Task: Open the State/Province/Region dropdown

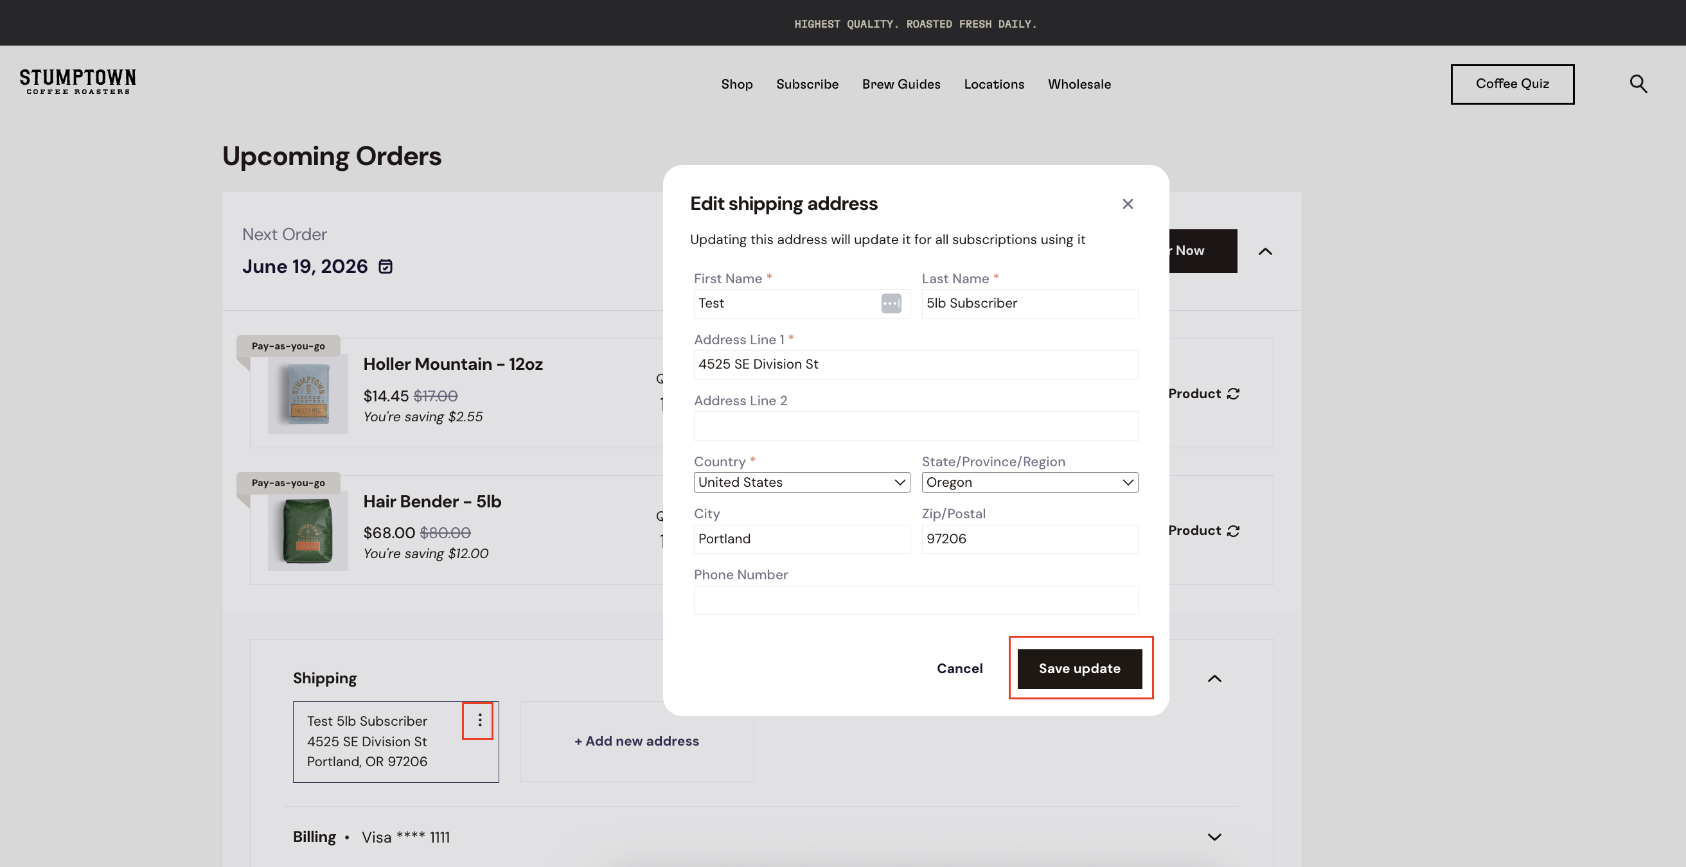Action: [x=1029, y=482]
